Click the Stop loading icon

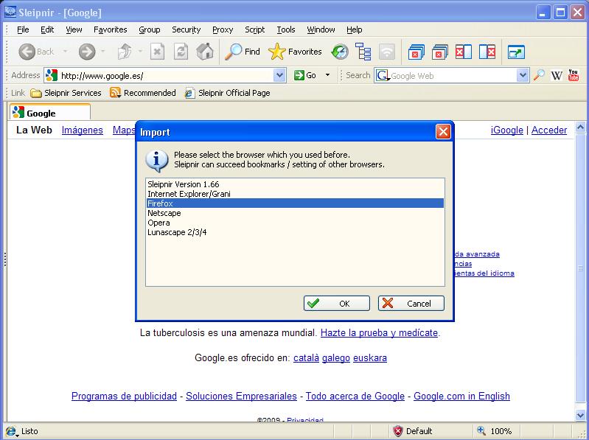pos(158,52)
